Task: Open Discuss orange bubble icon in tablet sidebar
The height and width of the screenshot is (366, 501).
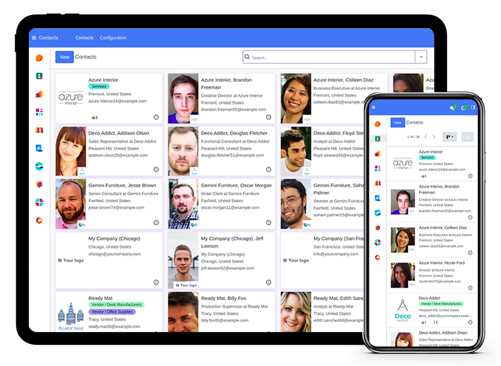Action: 39,58
